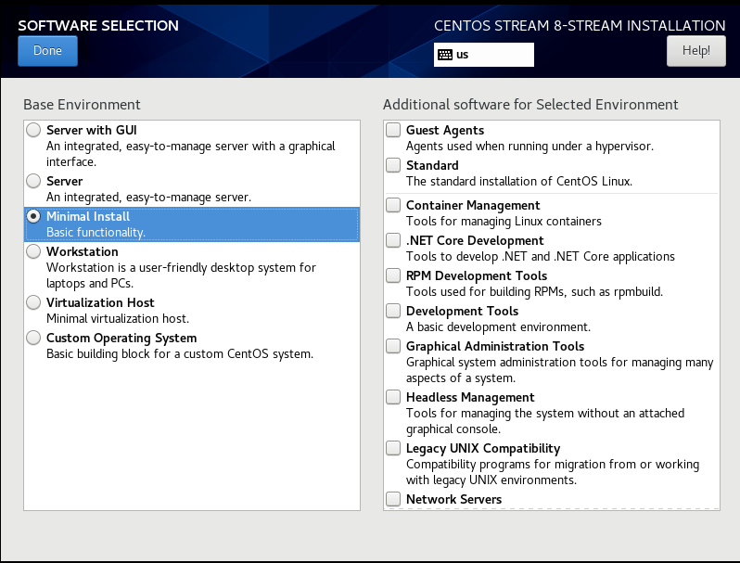Viewport: 740px width, 563px height.
Task: Open the us keyboard layout indicator
Action: point(484,55)
